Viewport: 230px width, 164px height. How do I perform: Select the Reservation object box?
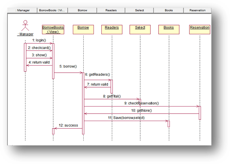click(200, 29)
